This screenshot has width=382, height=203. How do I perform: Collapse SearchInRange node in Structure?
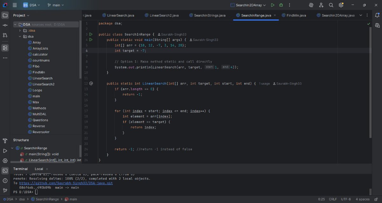click(x=12, y=148)
